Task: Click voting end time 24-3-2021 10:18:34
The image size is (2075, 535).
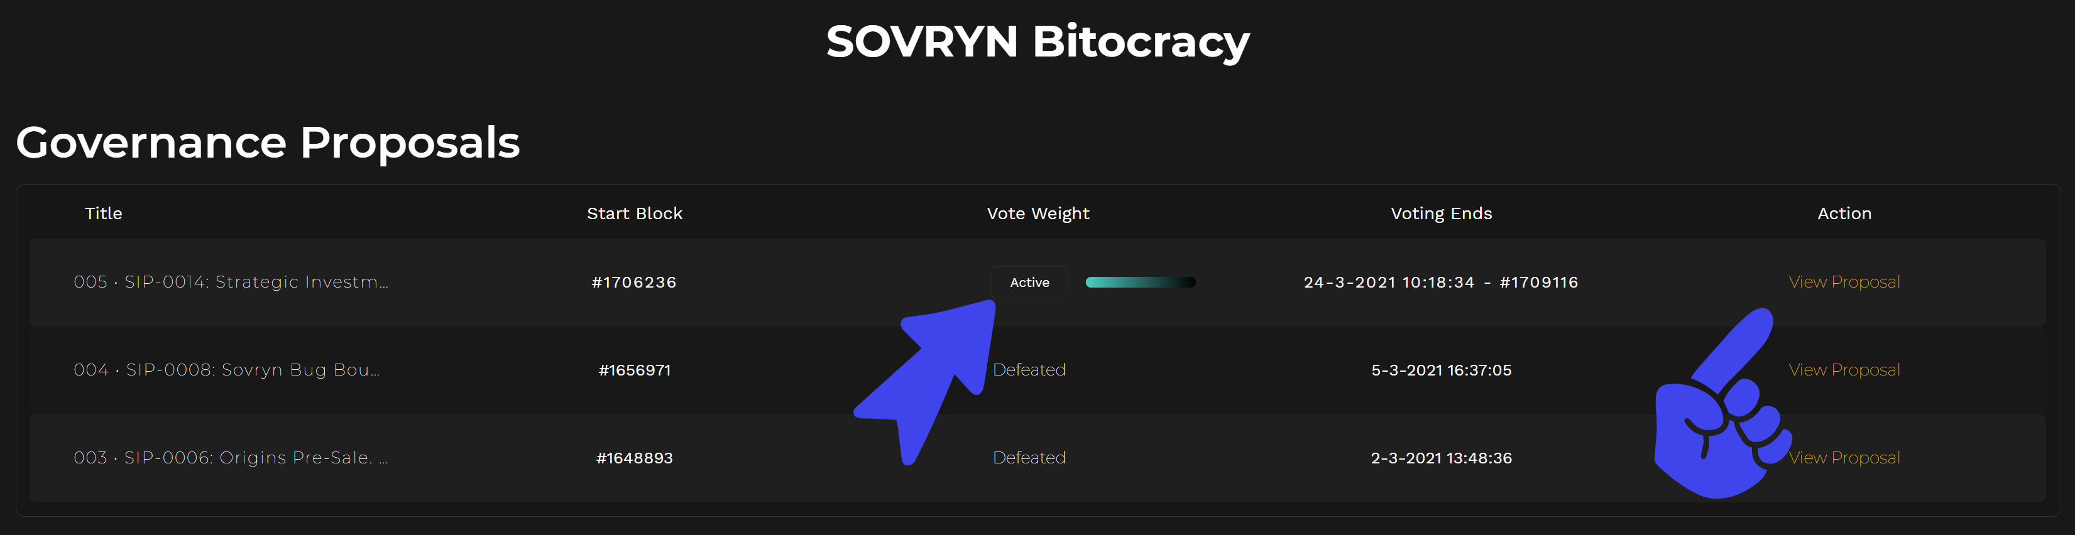Action: click(1389, 283)
